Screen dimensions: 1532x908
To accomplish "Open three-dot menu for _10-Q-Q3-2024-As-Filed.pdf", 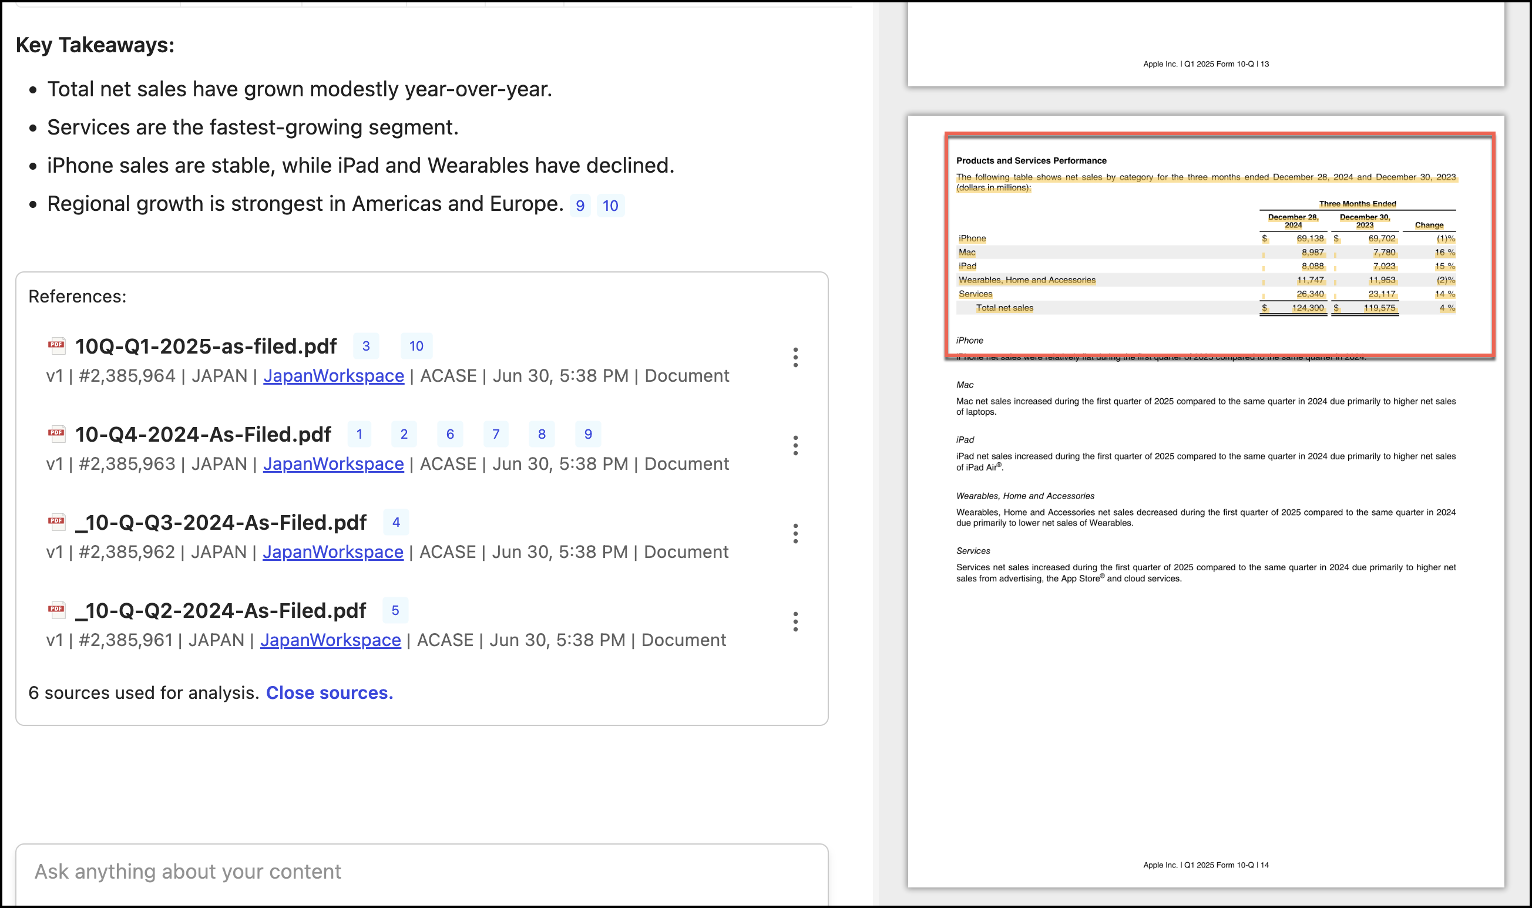I will click(x=795, y=533).
